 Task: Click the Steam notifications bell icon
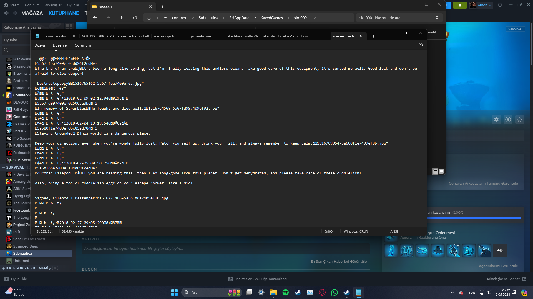460,5
